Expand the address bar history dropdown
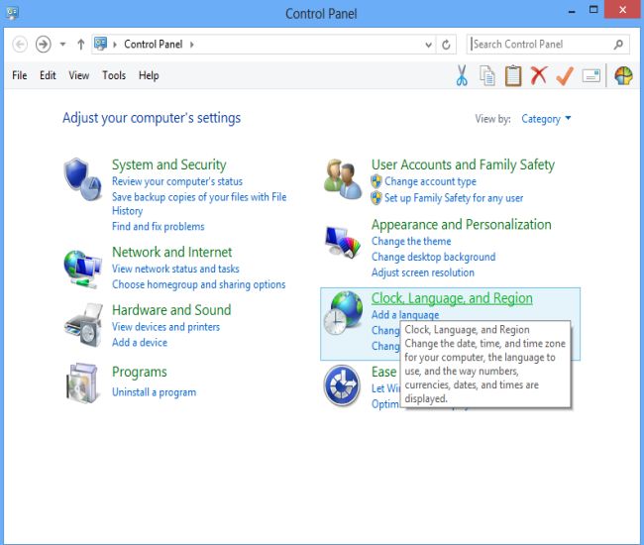This screenshot has height=545, width=644. coord(428,45)
